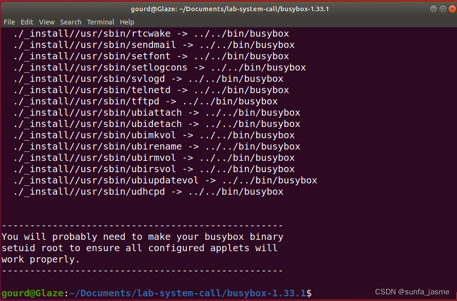The height and width of the screenshot is (301, 457).
Task: Open the Help menu
Action: (x=127, y=22)
